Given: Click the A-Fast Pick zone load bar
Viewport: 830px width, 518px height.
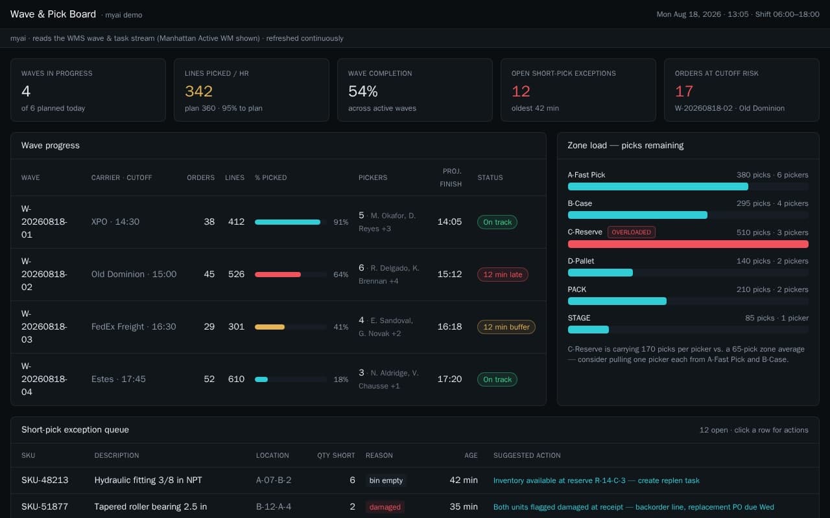Looking at the screenshot, I should point(688,186).
